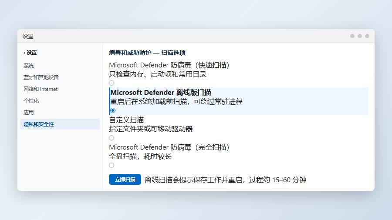This screenshot has height=220, width=392.
Task: Click the middle window control dot
Action: point(360,36)
